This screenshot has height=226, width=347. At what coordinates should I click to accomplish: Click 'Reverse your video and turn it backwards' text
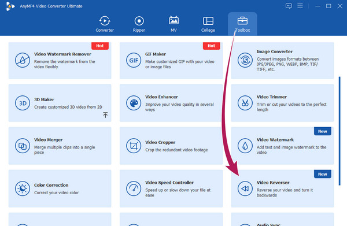(285, 192)
